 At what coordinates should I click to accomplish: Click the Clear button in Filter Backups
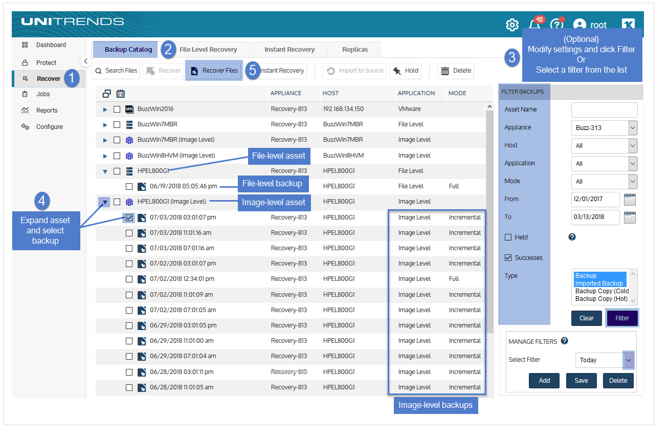click(x=587, y=318)
